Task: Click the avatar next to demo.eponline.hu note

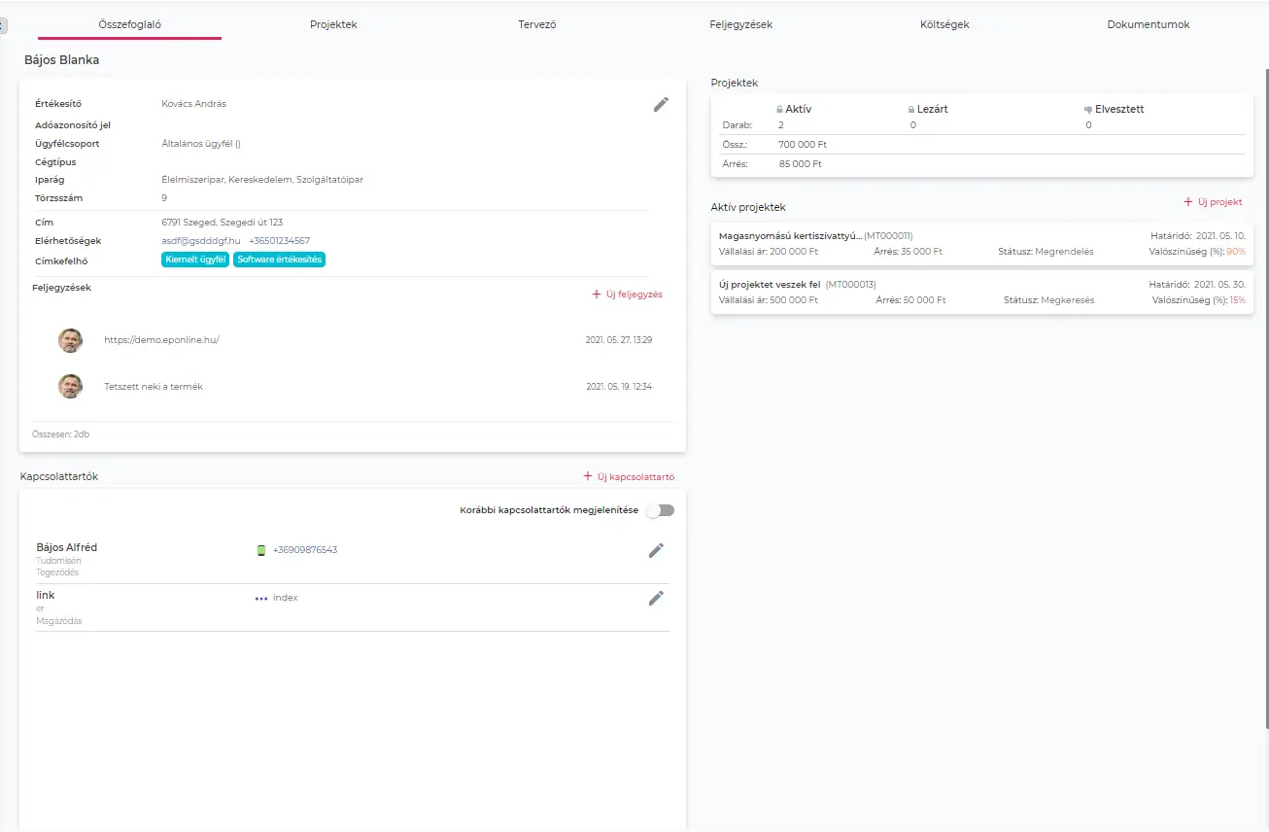Action: [x=70, y=340]
